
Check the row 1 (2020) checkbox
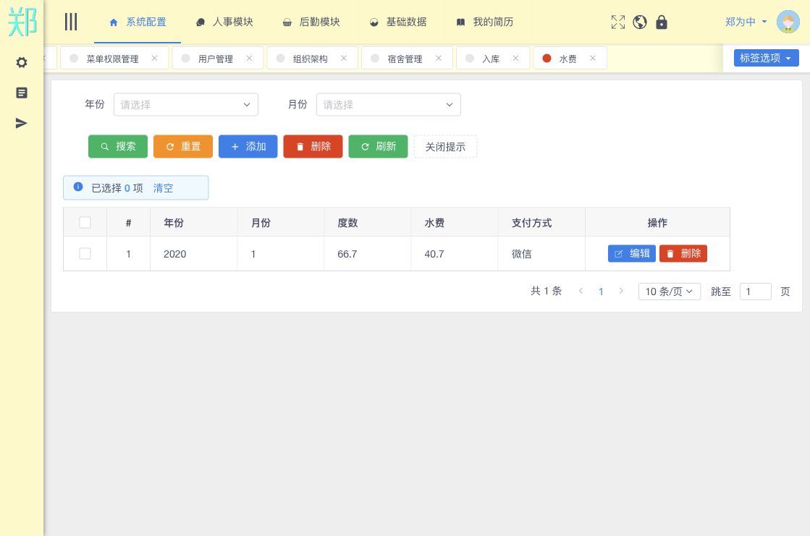coord(85,254)
